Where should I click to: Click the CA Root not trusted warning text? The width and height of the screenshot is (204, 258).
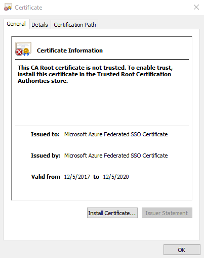(x=95, y=74)
